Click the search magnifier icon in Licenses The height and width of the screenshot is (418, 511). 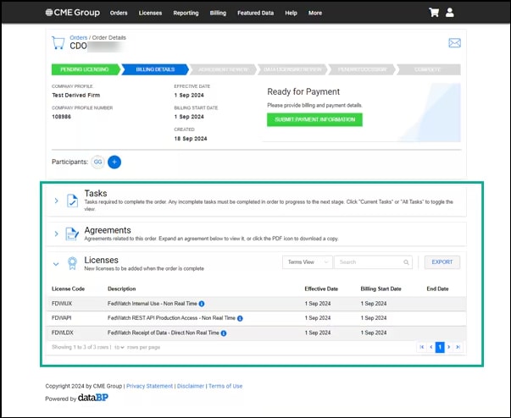coord(407,262)
